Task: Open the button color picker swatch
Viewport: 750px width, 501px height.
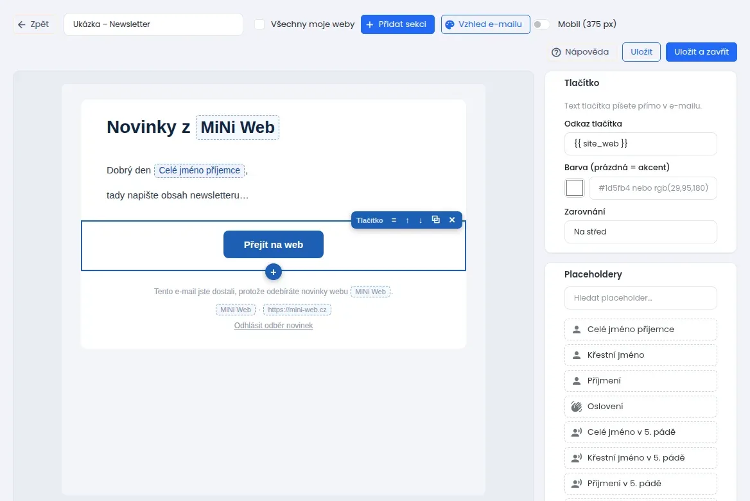Action: 575,188
